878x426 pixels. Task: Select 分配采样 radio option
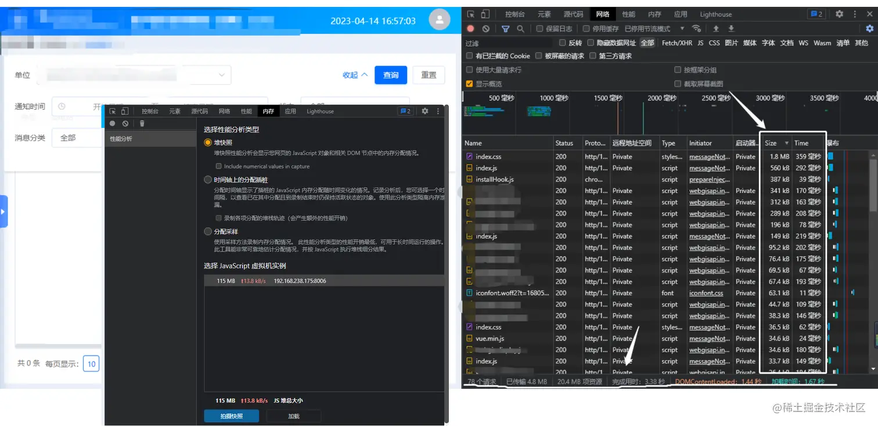208,231
